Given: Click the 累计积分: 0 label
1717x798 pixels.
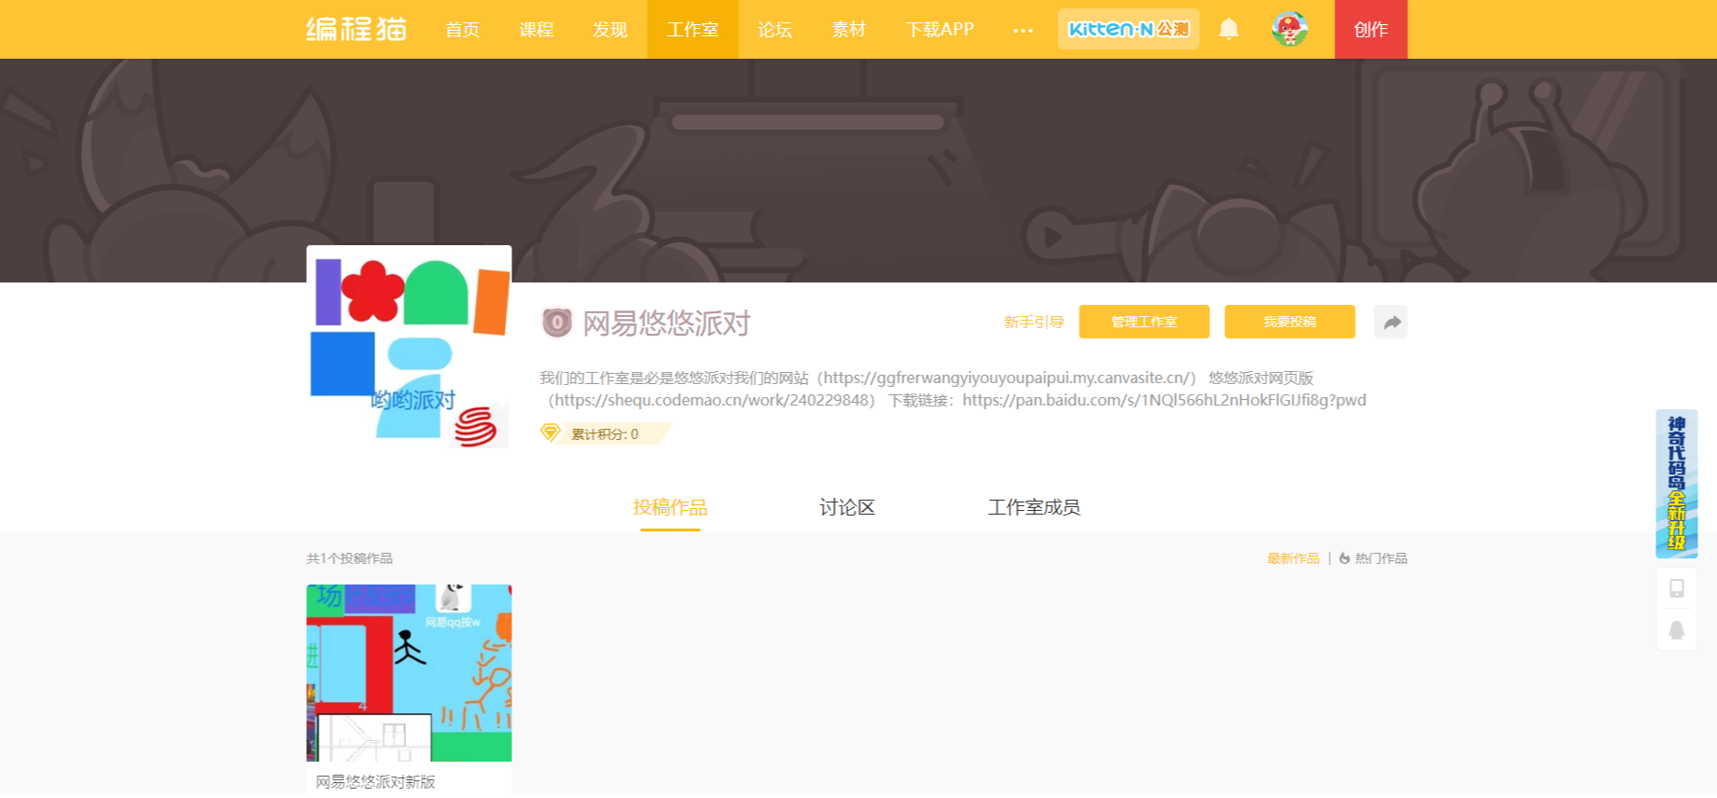Looking at the screenshot, I should (x=605, y=433).
